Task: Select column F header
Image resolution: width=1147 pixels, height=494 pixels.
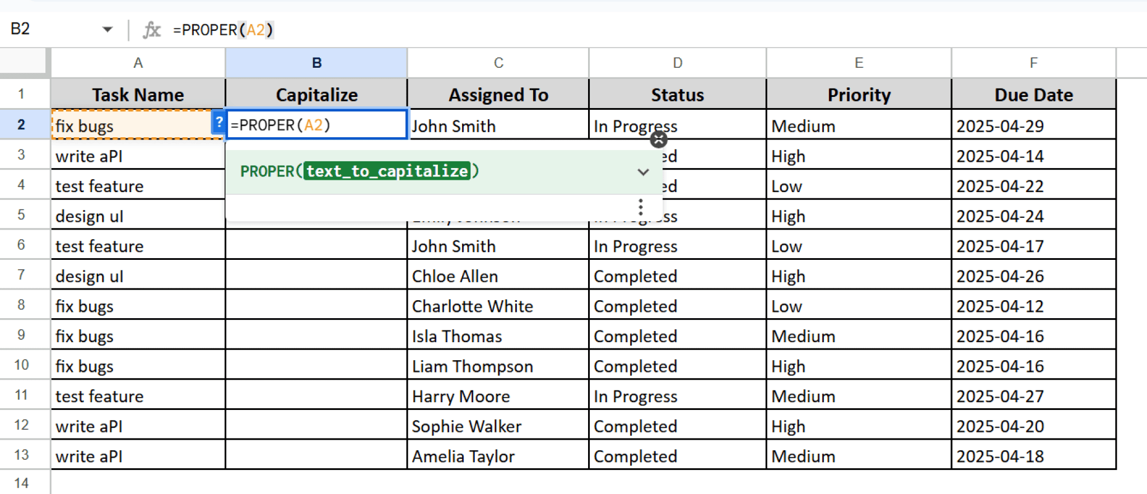Action: click(x=1033, y=63)
